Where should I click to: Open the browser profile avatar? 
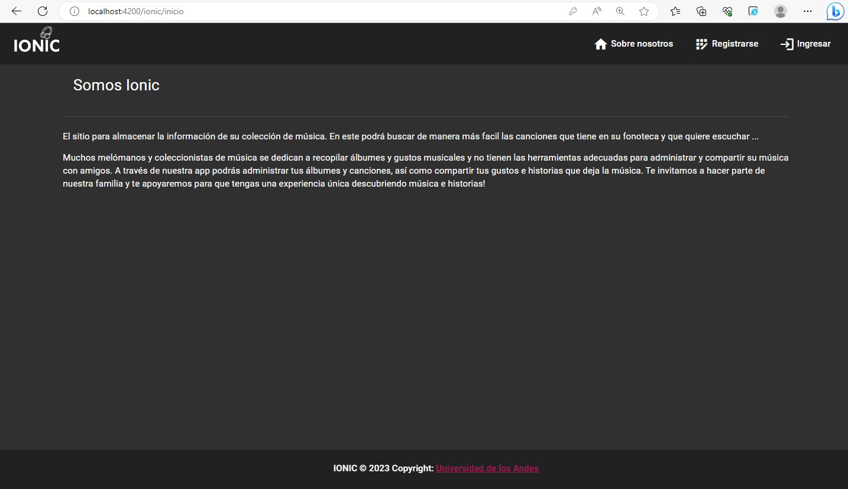[x=780, y=11]
